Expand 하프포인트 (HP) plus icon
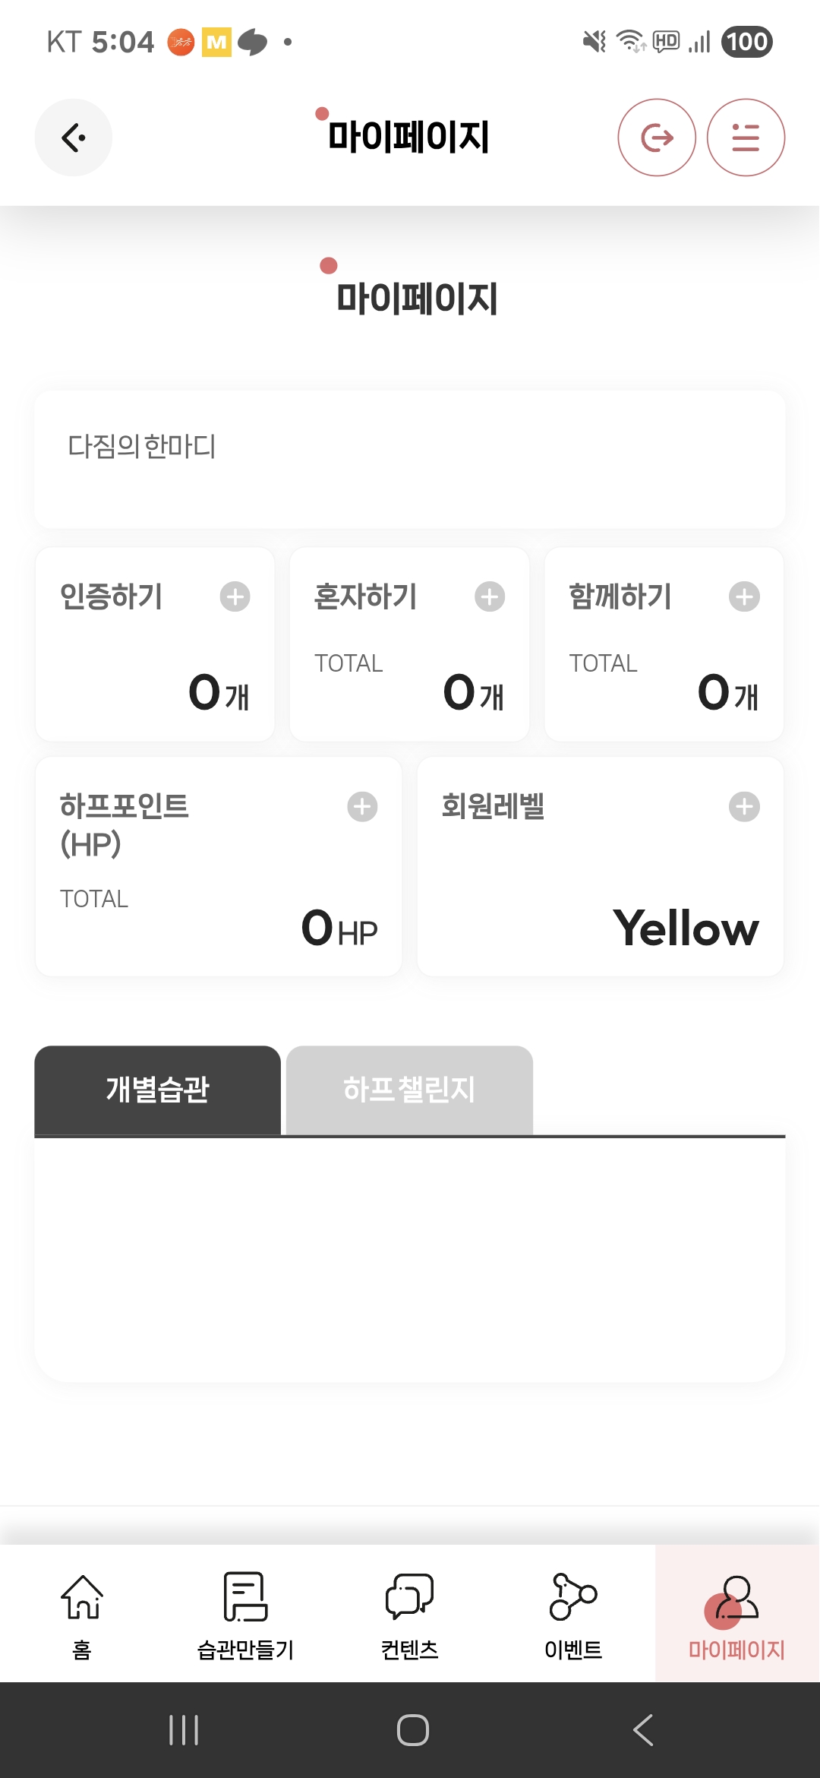 click(362, 806)
